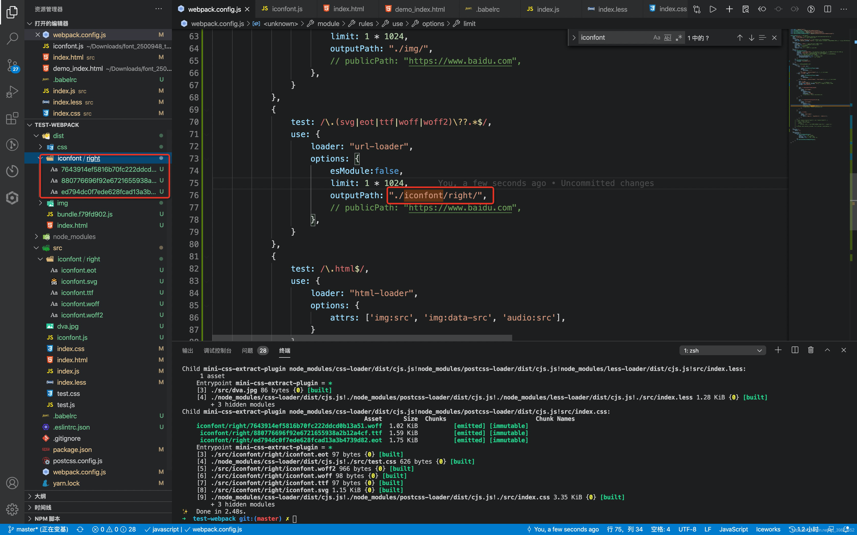Split the terminal panel

(795, 350)
